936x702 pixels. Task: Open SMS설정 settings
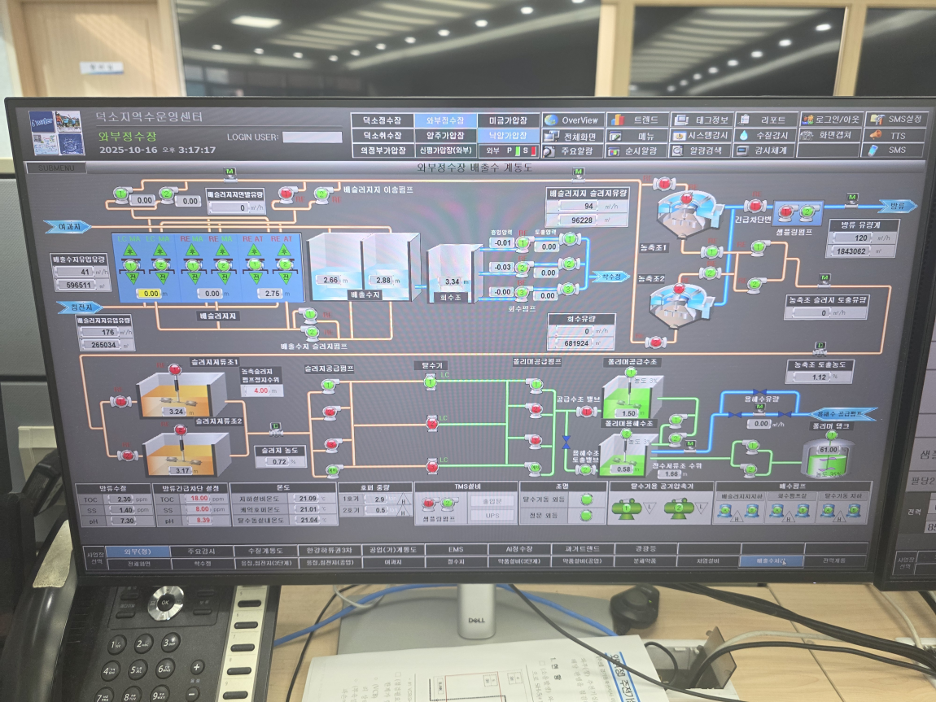click(895, 120)
